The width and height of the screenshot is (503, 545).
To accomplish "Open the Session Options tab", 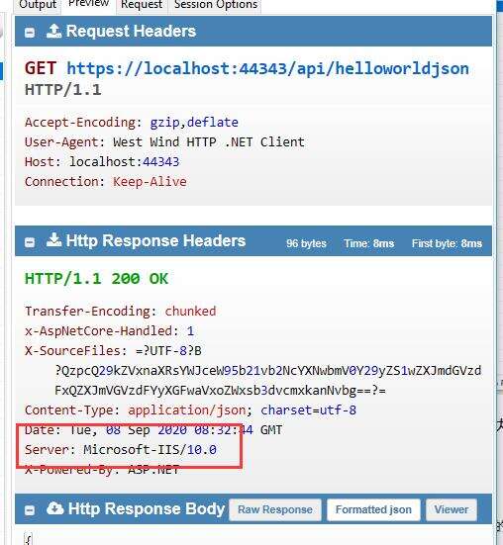I will [216, 5].
